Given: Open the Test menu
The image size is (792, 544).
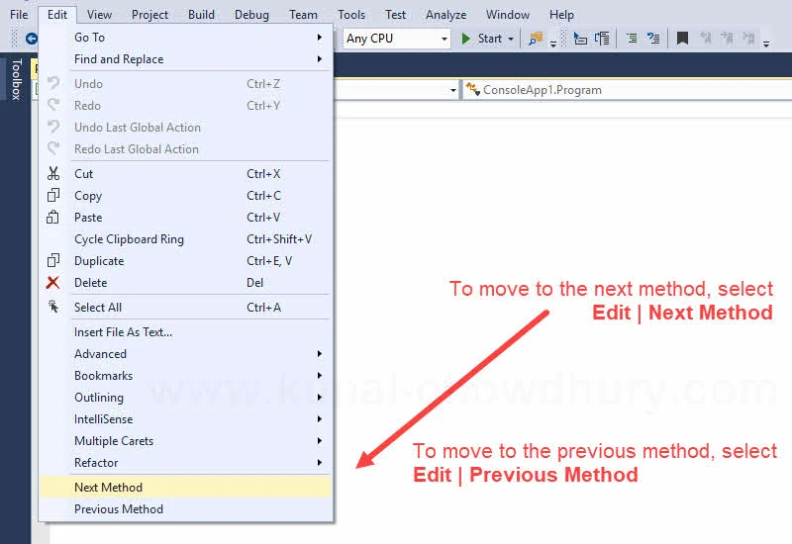Looking at the screenshot, I should point(395,15).
